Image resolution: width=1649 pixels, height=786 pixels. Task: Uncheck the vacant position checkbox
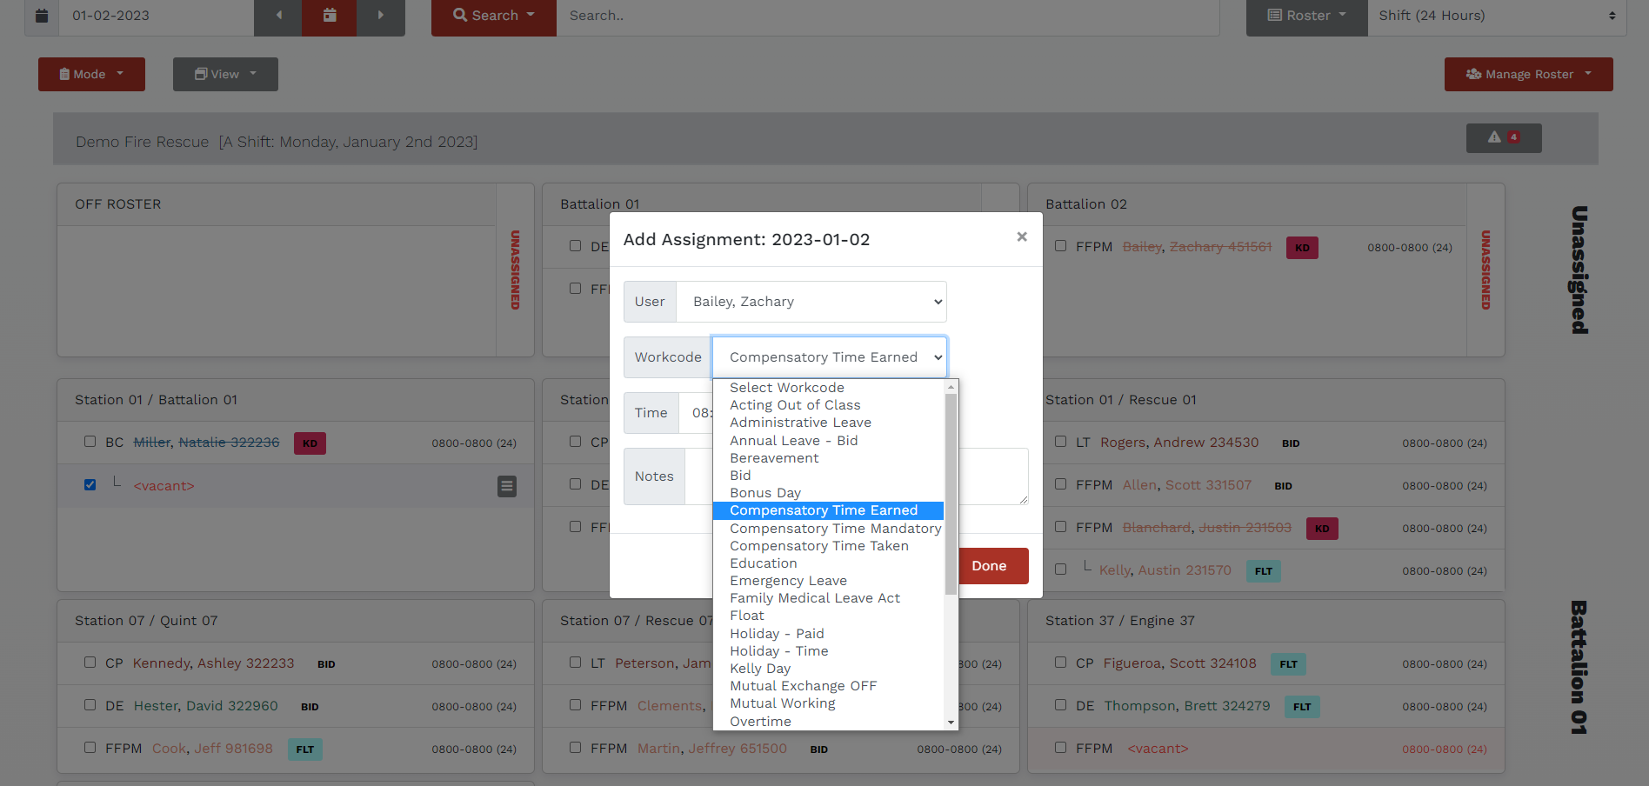pyautogui.click(x=90, y=484)
